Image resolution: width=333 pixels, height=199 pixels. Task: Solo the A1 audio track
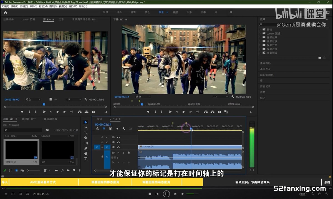click(x=123, y=153)
